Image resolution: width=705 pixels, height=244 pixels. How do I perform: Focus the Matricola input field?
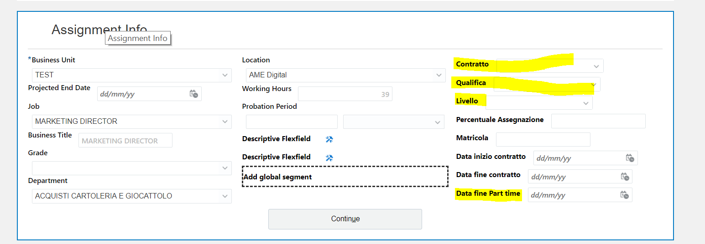tap(543, 140)
